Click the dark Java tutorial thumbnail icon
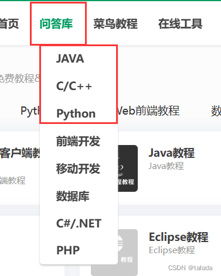Viewport: 221px width, 276px height. coord(128,168)
